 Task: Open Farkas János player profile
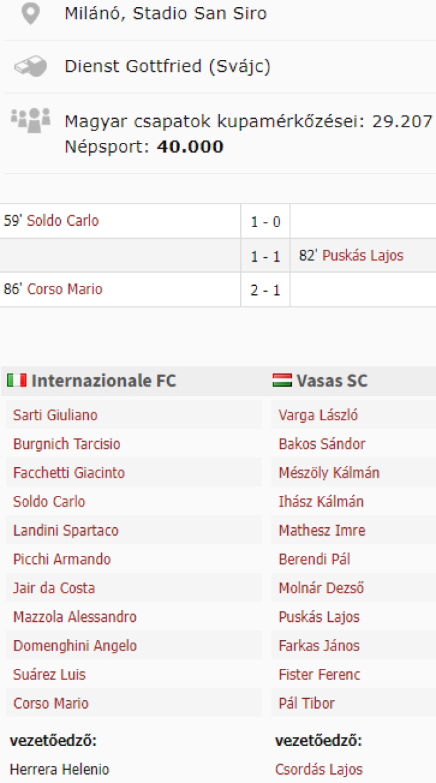[x=319, y=645]
